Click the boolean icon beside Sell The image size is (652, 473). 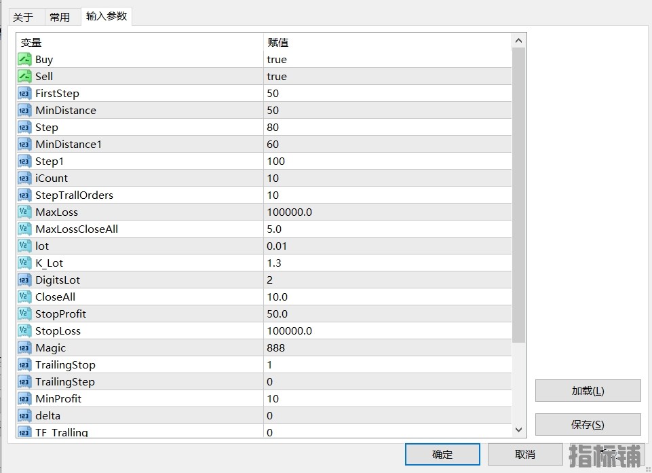pos(24,77)
